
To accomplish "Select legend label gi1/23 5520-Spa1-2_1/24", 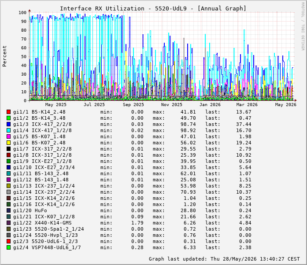I will click(x=48, y=229).
